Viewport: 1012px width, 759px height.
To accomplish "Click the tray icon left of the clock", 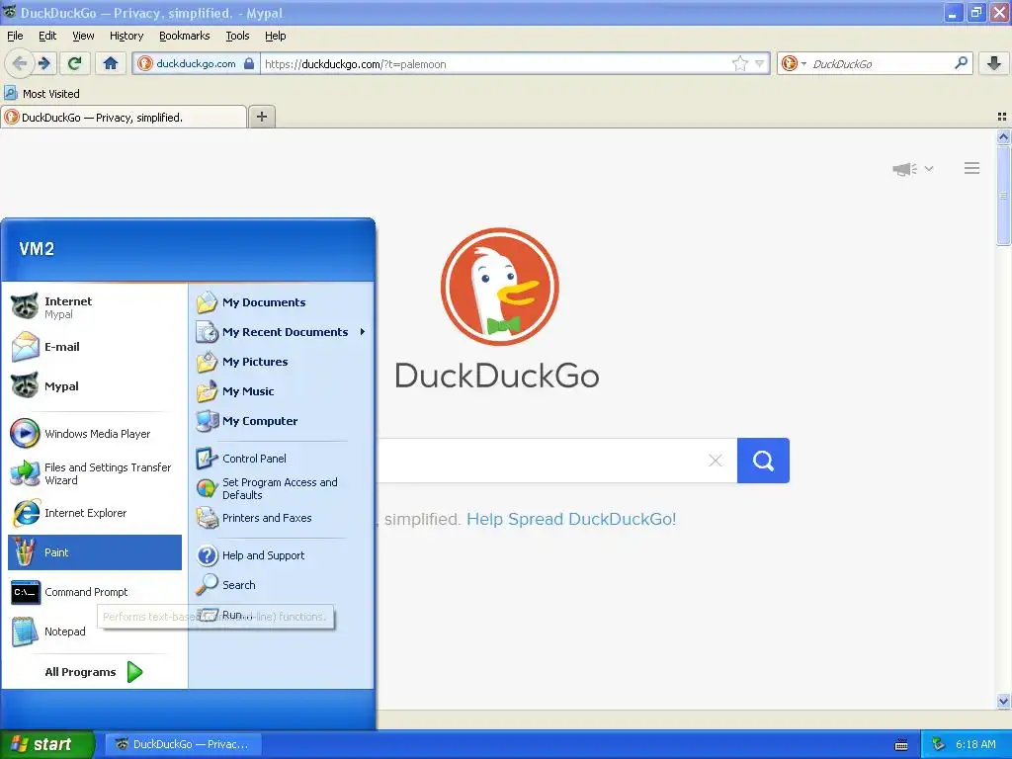I will [939, 744].
